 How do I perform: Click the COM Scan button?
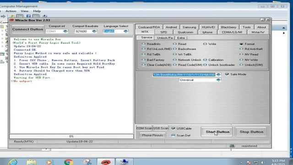tap(144, 128)
